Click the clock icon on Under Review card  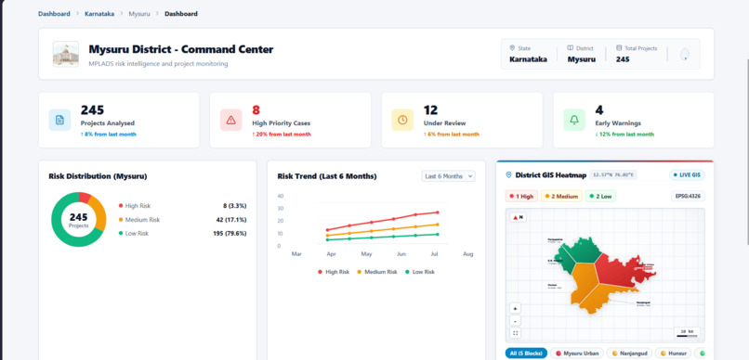click(402, 120)
